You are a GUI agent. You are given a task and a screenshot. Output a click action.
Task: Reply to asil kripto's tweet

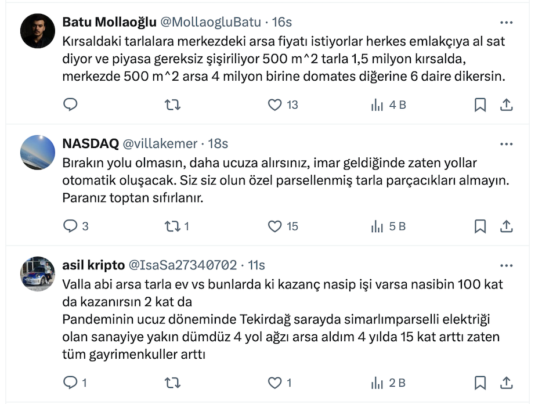pyautogui.click(x=70, y=383)
